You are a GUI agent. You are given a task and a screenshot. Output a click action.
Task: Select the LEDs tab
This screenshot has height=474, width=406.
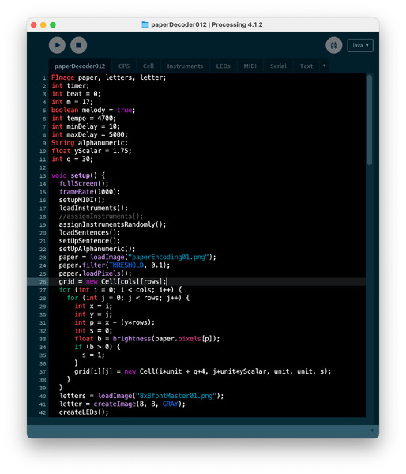(x=223, y=66)
